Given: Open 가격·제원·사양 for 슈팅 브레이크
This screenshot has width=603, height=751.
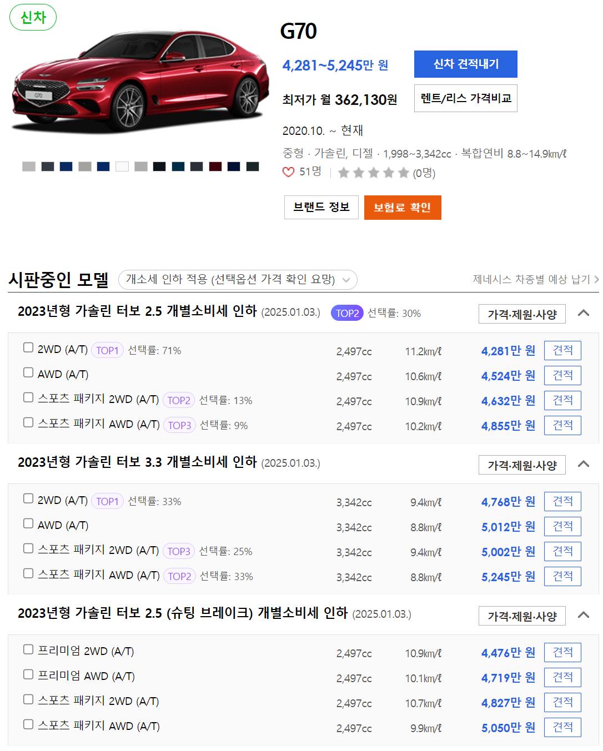Looking at the screenshot, I should 522,616.
